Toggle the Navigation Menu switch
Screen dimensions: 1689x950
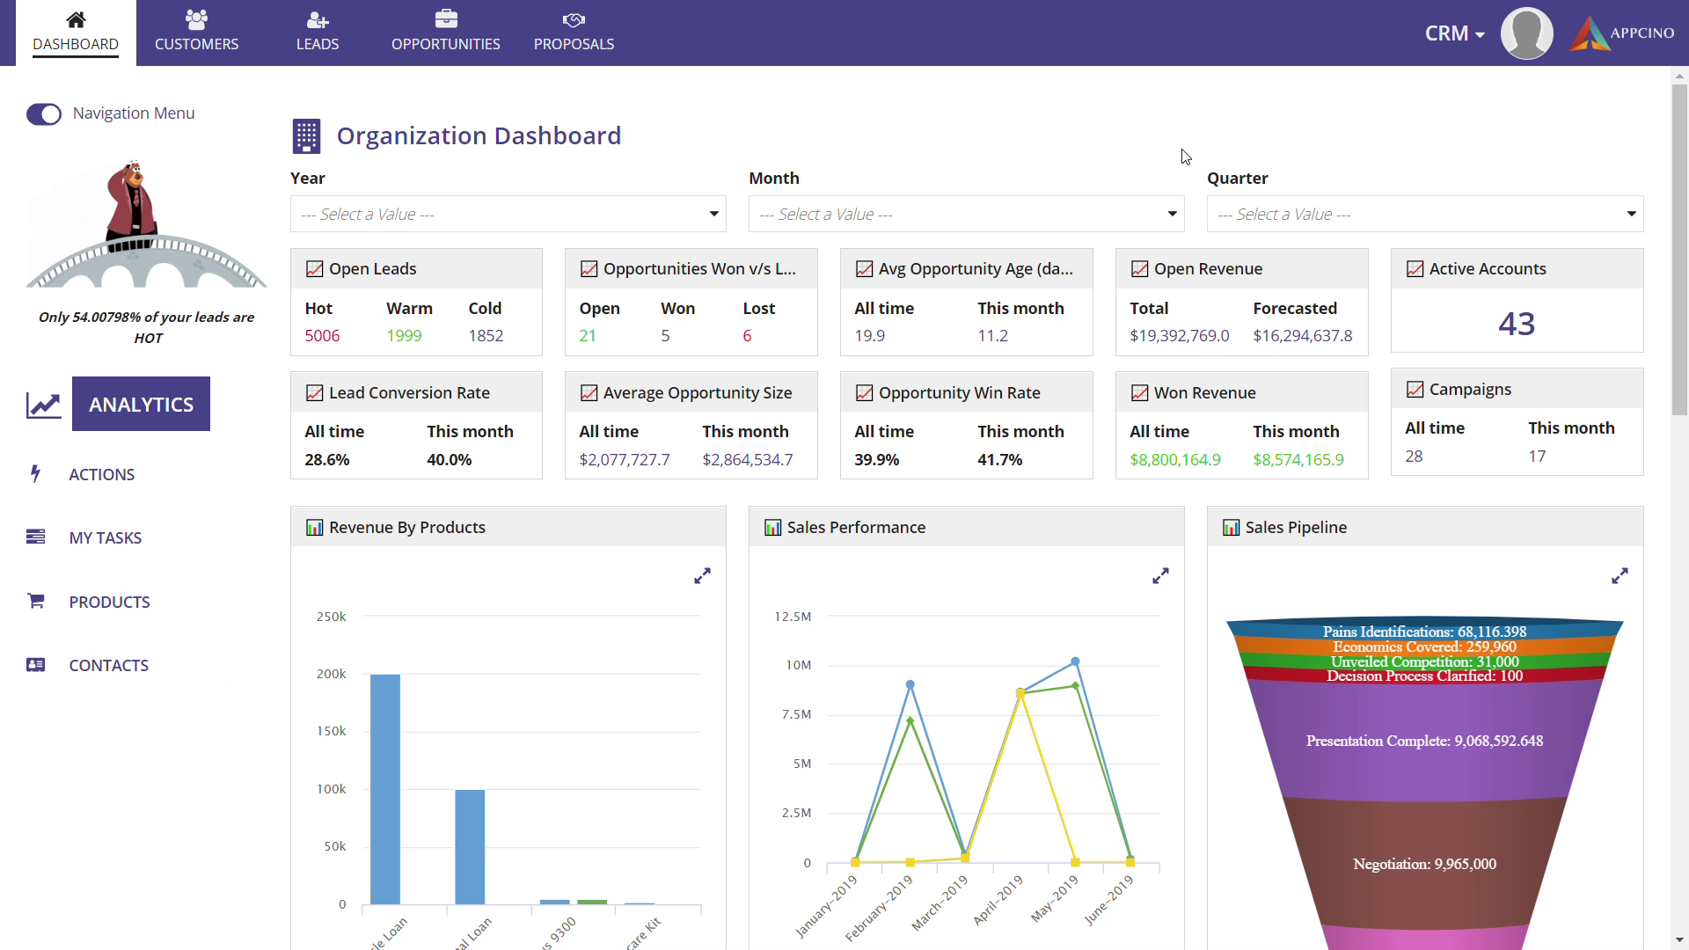click(x=44, y=114)
